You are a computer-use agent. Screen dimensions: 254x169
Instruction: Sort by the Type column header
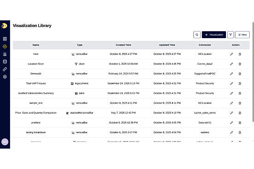click(80, 45)
